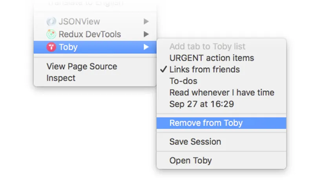Image resolution: width=314 pixels, height=193 pixels.
Task: Open Toby from the submenu
Action: [190, 161]
